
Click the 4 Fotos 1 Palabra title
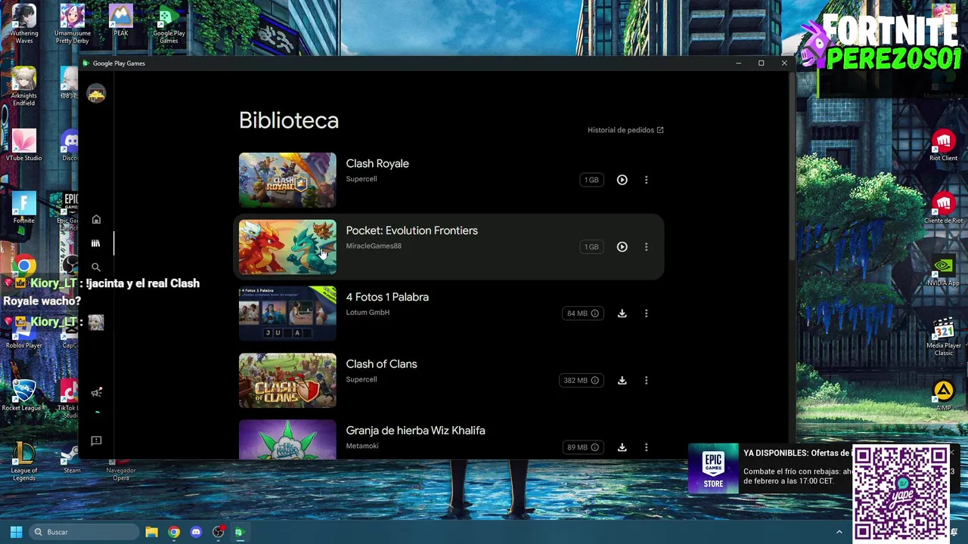[x=387, y=297]
